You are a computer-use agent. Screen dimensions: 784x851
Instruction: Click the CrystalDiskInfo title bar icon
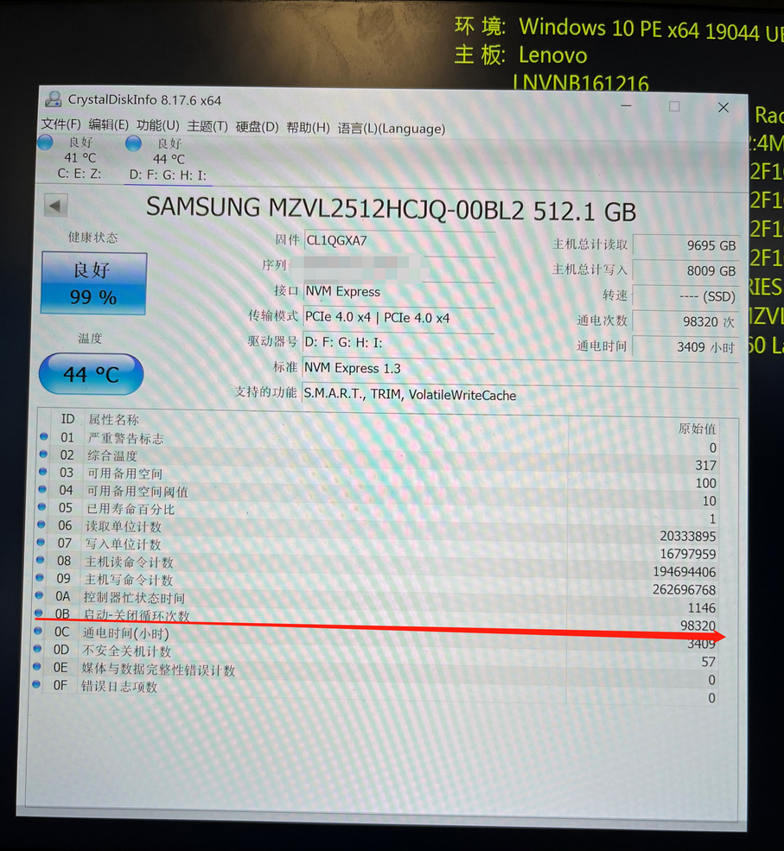[x=54, y=98]
